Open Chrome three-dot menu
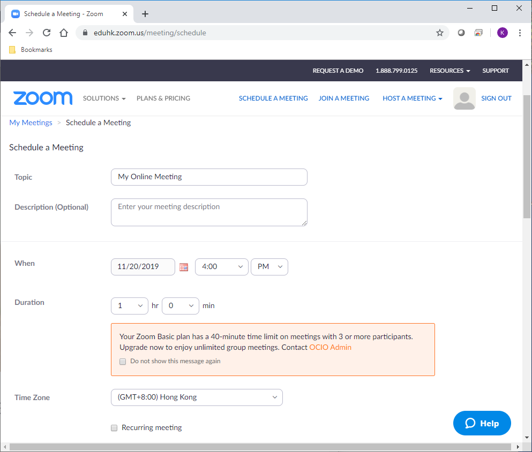This screenshot has height=452, width=532. point(520,33)
